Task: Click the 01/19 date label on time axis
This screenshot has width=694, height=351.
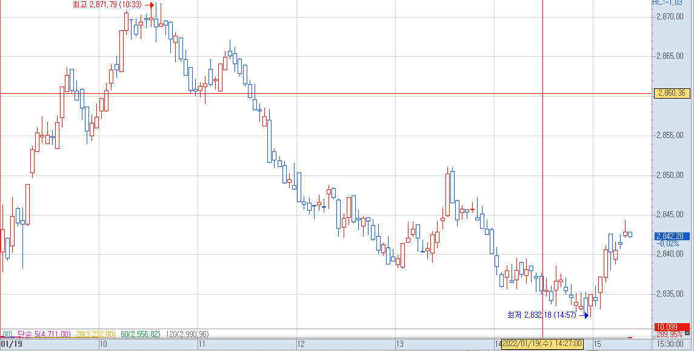Action: coord(12,344)
